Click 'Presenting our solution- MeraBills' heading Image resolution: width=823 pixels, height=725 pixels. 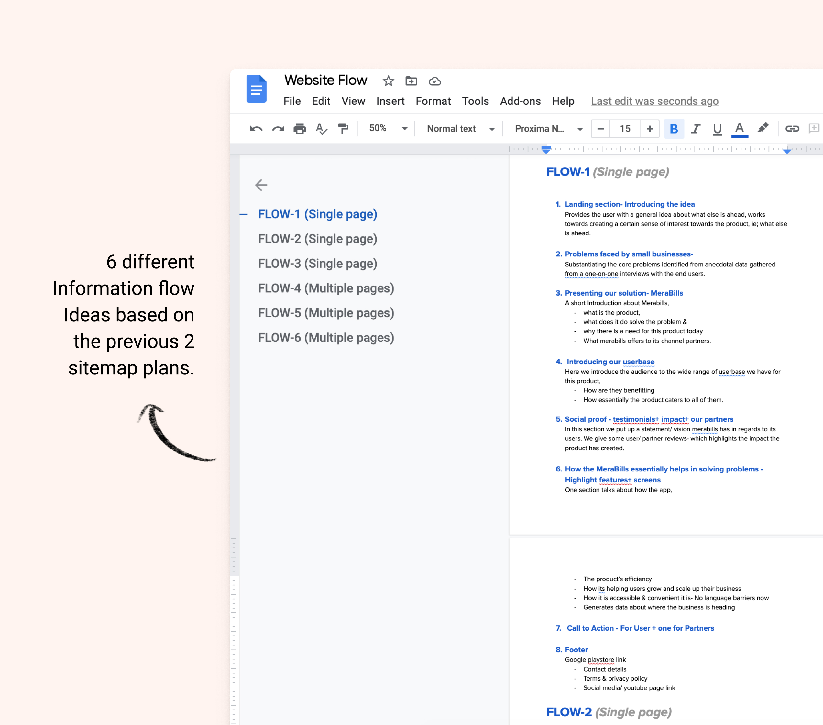[624, 293]
